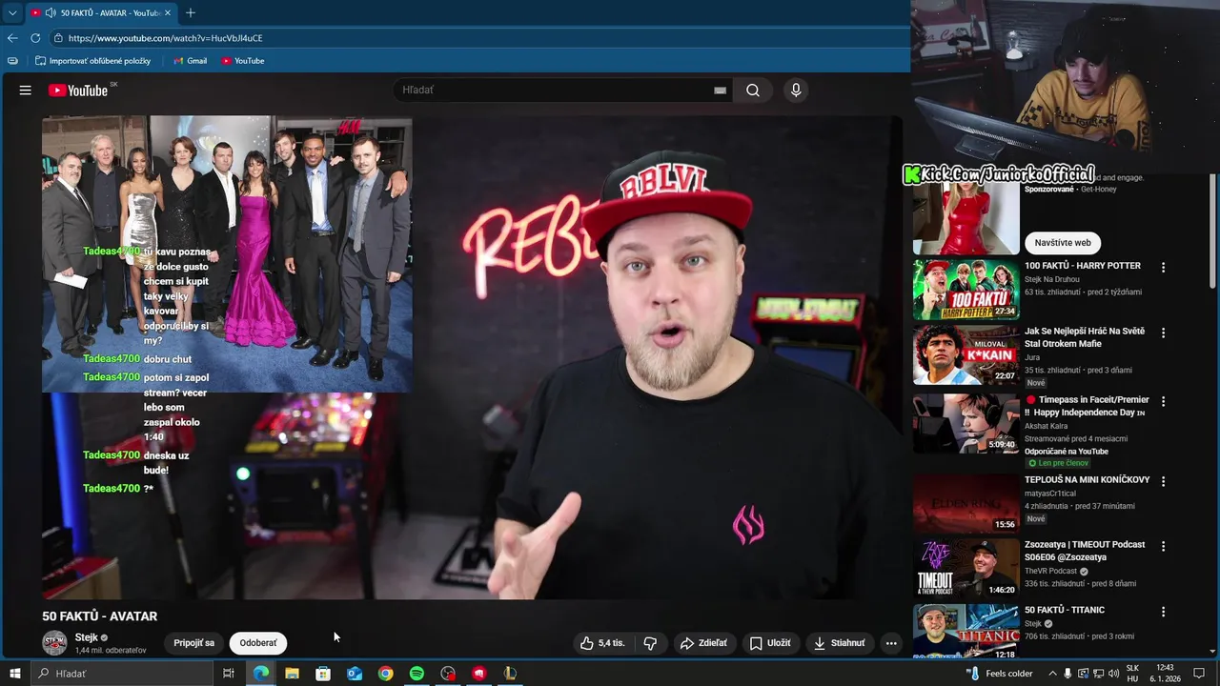This screenshot has height=686, width=1220.
Task: Open the browser tab search dropdown
Action: [x=12, y=12]
